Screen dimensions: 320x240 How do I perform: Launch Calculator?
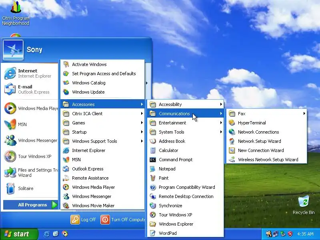tap(186, 150)
